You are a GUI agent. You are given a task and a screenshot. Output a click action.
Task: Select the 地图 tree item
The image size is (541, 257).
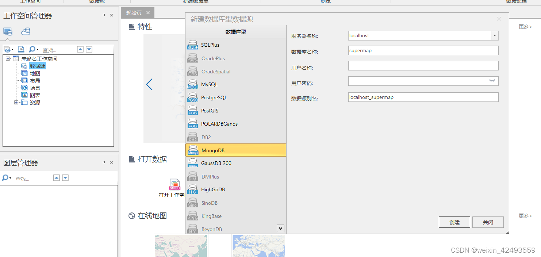tap(35, 73)
